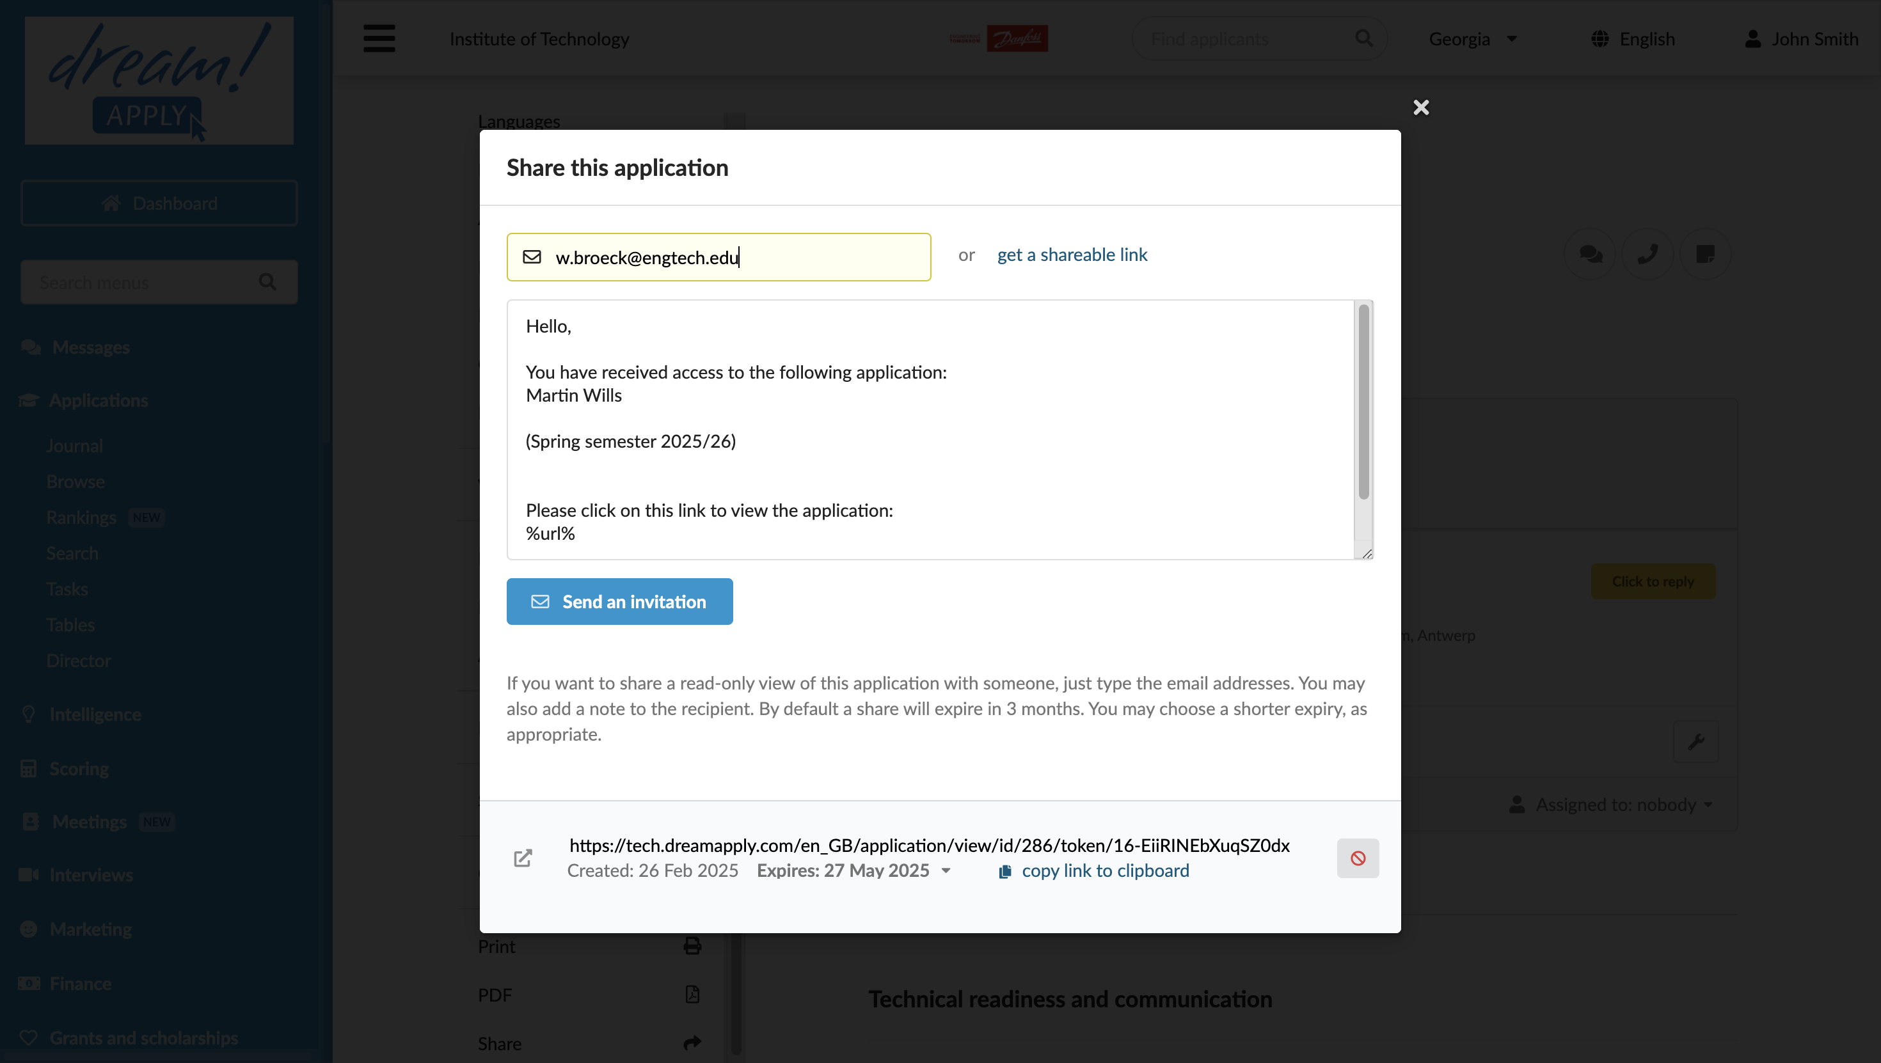Revoke the shared link with red icon
The image size is (1881, 1063).
tap(1358, 858)
